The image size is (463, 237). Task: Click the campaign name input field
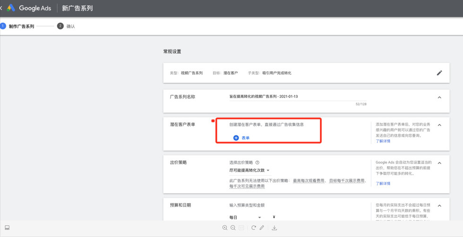pos(298,97)
